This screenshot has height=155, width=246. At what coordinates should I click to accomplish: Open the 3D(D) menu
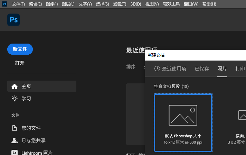[x=136, y=4]
